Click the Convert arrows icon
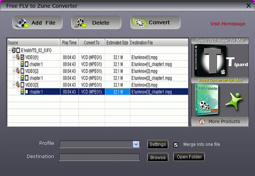This screenshot has height=176, width=255. [140, 23]
